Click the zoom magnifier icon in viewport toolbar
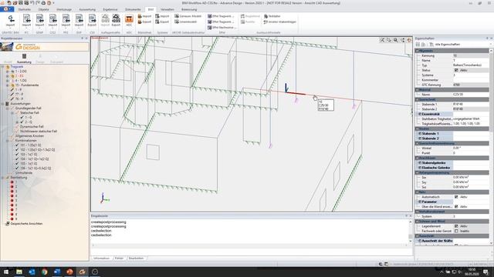This screenshot has width=494, height=277. coord(396,40)
